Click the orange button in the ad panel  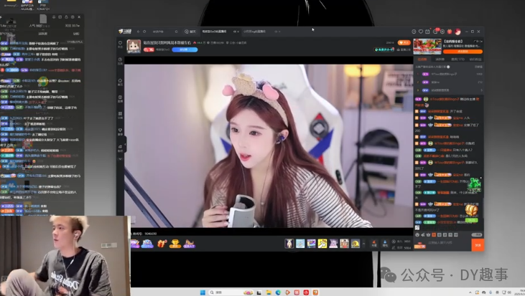point(463,52)
